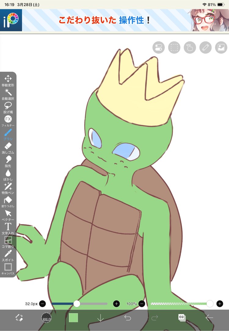
Task: Increase opacity with plus button
Action: point(220,304)
